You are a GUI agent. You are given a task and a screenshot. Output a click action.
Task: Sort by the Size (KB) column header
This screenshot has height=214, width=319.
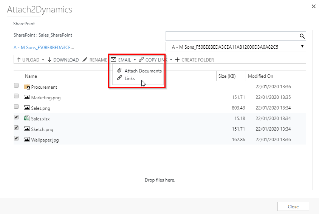click(x=227, y=76)
